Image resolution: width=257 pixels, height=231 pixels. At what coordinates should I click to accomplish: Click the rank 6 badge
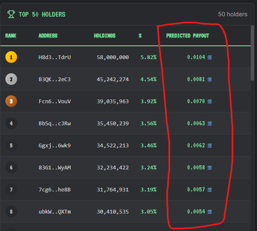[11, 167]
